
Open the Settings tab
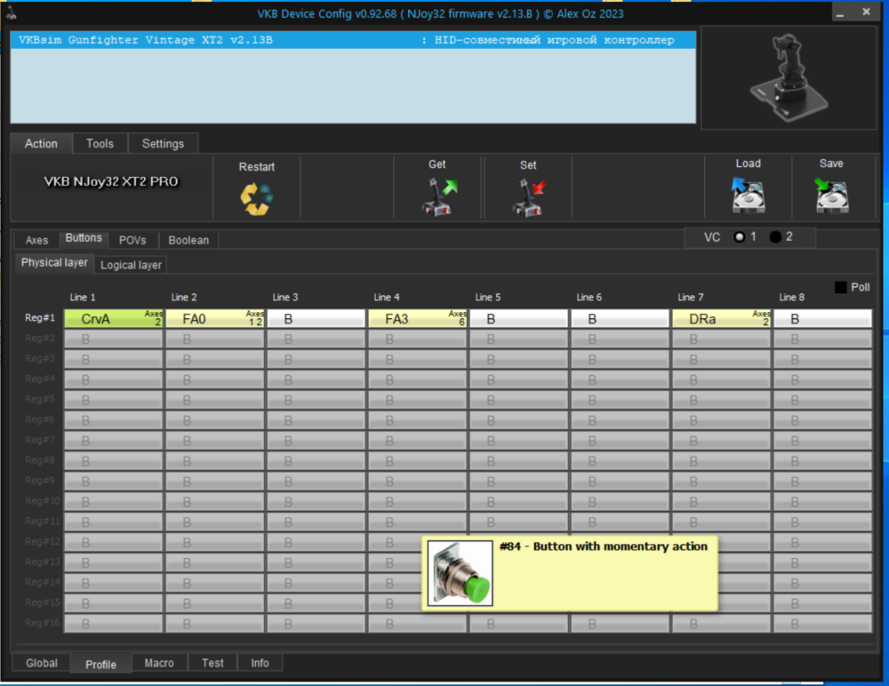(163, 143)
